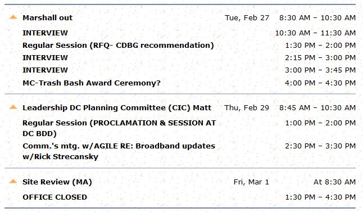Collapse the Fri, Mar 1 group arrow
This screenshot has height=212, width=363.
[13, 182]
